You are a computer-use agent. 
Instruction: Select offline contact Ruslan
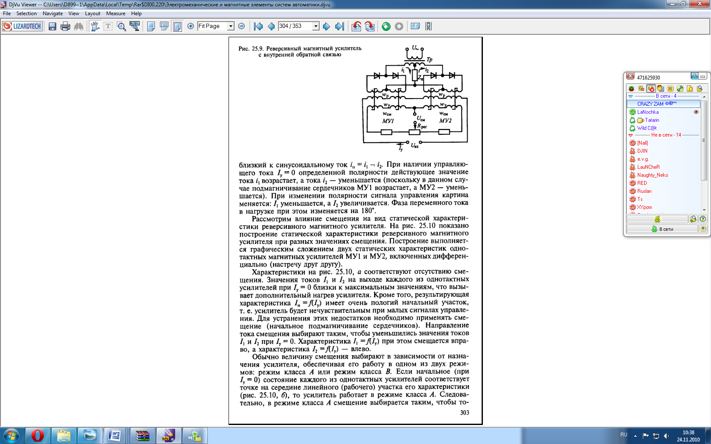[x=664, y=191]
